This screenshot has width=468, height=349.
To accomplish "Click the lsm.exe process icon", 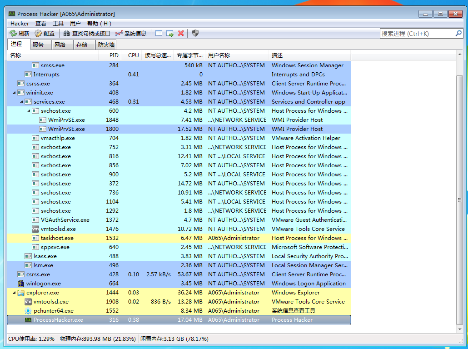I will 28,265.
